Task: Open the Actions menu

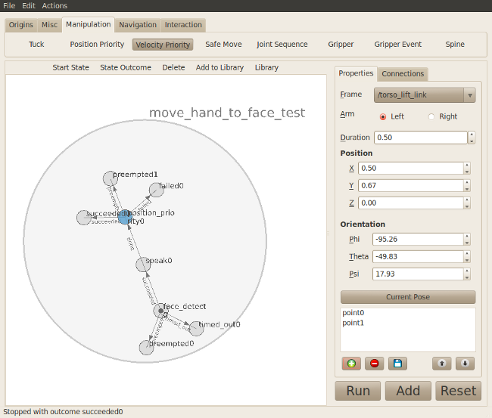Action: pyautogui.click(x=54, y=5)
